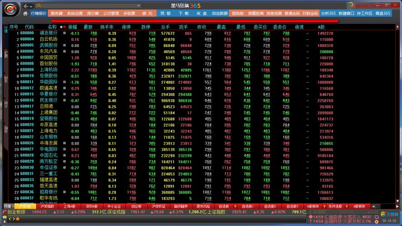
Task: Sort by the 换手率 column header
Action: click(x=107, y=27)
